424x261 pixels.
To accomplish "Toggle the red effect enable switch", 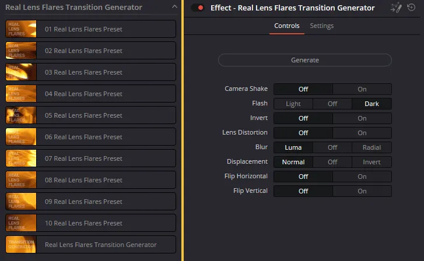I will 197,8.
